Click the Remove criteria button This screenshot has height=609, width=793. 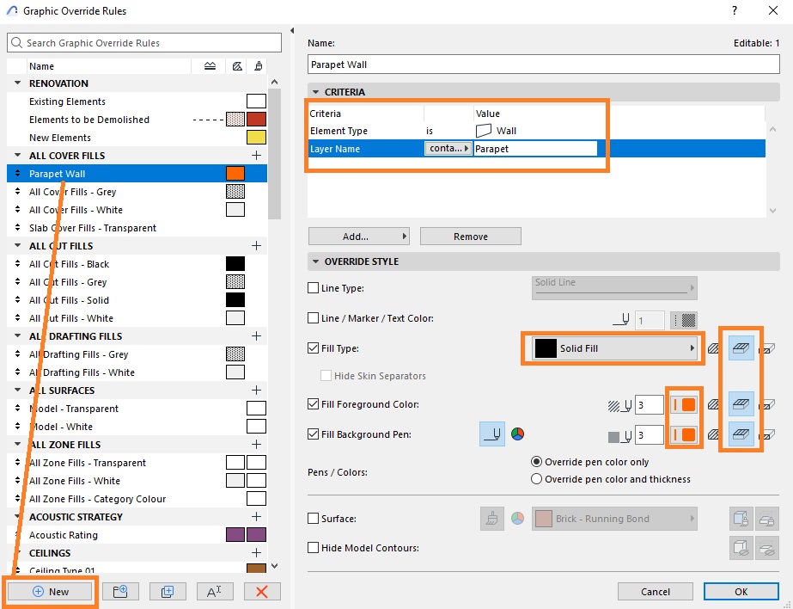pos(470,237)
